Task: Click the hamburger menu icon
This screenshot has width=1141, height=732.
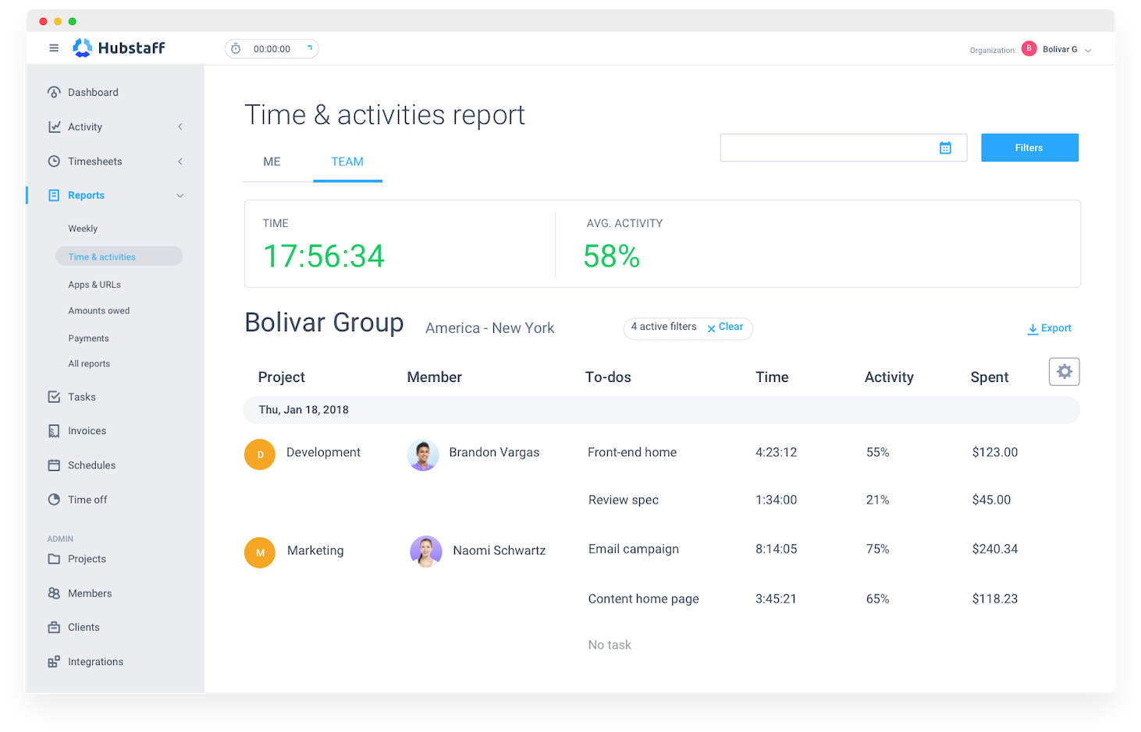Action: 54,48
